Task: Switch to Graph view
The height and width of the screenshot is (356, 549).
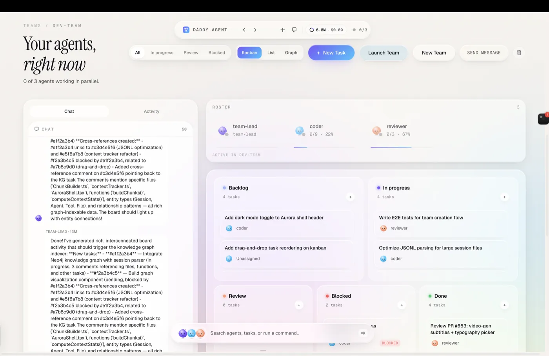Action: tap(291, 52)
